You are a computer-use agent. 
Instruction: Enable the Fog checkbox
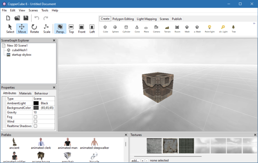(x=36, y=117)
